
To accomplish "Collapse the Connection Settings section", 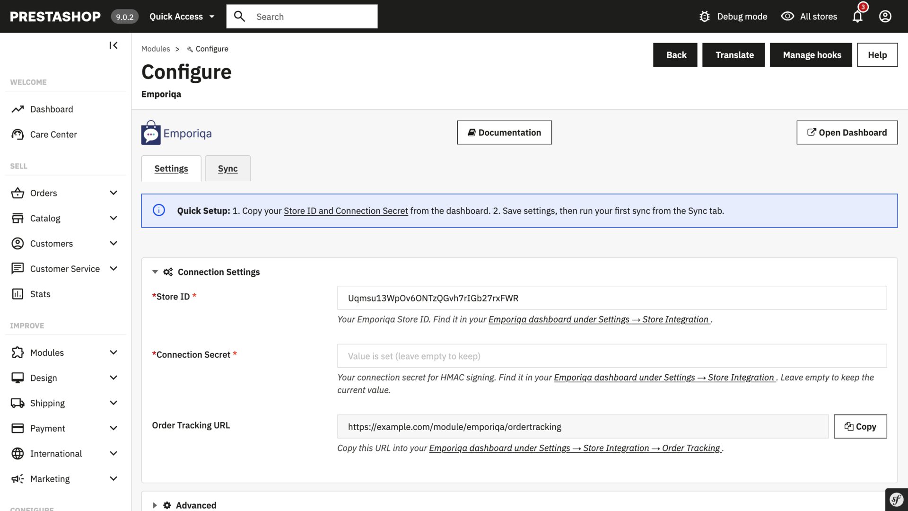I will (x=155, y=272).
